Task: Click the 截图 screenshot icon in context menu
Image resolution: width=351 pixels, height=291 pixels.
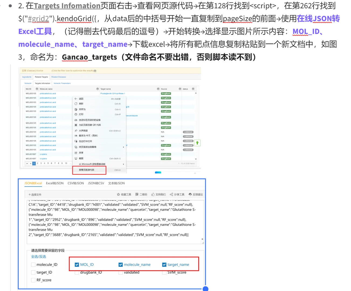Action: pos(76,158)
